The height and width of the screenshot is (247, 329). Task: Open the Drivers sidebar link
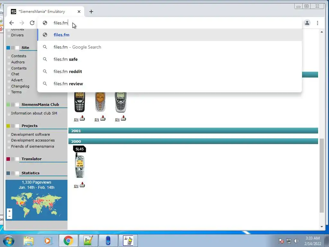17,35
